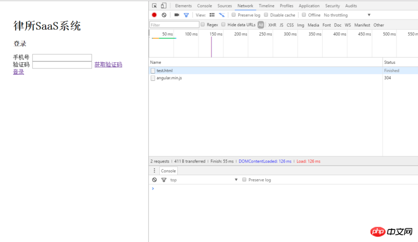Open the No throttling dropdown
418x242 pixels.
[x=347, y=15]
